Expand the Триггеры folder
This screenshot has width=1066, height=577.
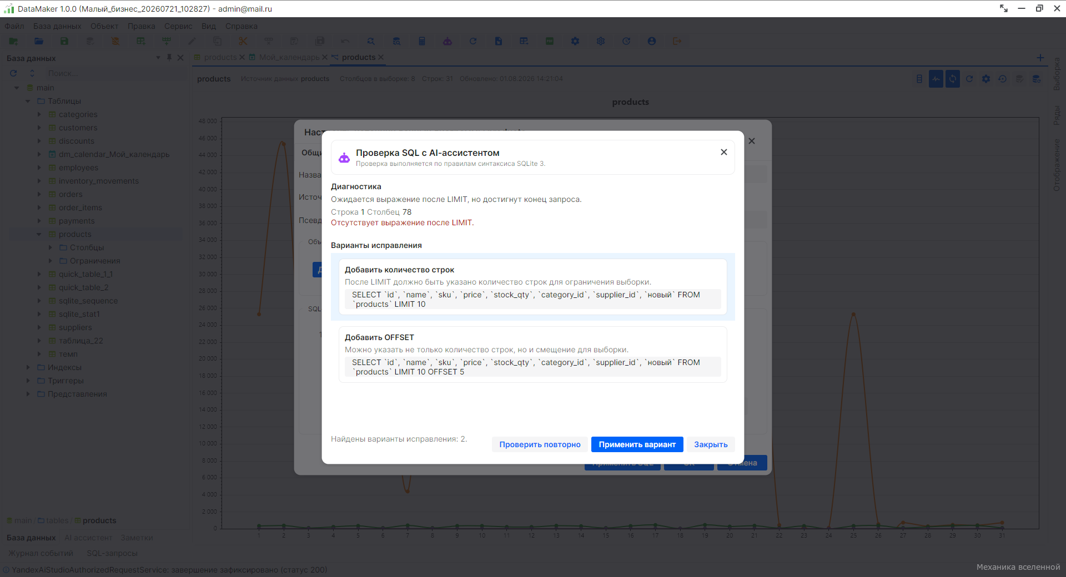pos(28,381)
